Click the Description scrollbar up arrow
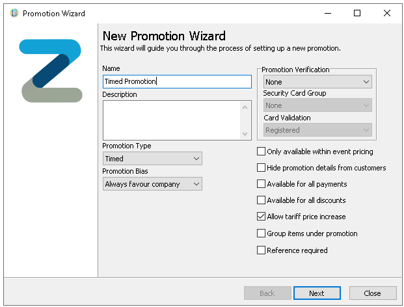The image size is (404, 307). point(245,107)
